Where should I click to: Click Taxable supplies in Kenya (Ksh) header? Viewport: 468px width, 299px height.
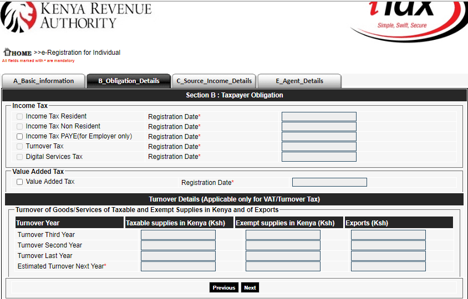coord(179,223)
